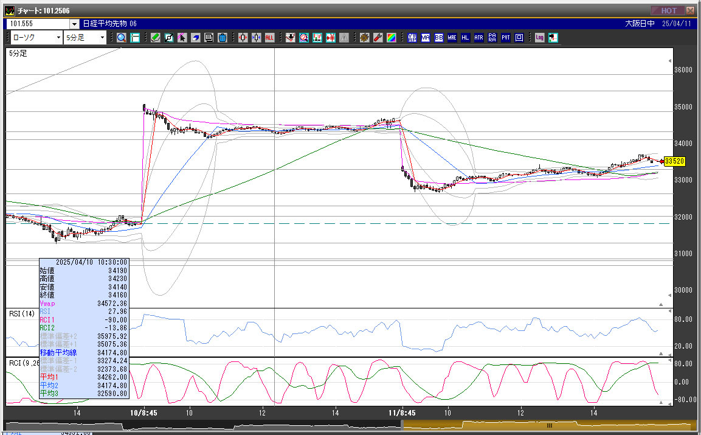Viewport: 701px width, 435px height.
Task: Click the navigator grip handle marked III
Action: pyautogui.click(x=550, y=426)
